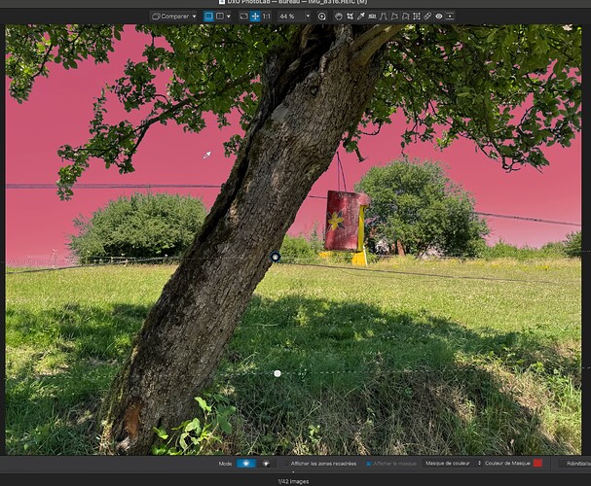
Task: Open the local adjustments tool icon
Action: [450, 17]
